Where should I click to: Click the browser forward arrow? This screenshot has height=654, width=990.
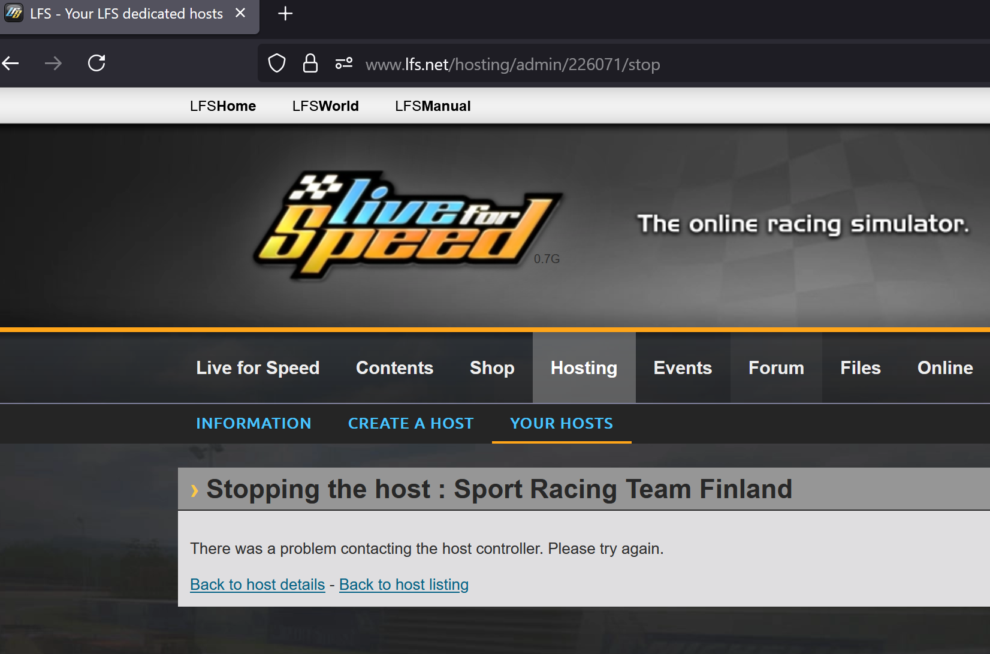(53, 63)
